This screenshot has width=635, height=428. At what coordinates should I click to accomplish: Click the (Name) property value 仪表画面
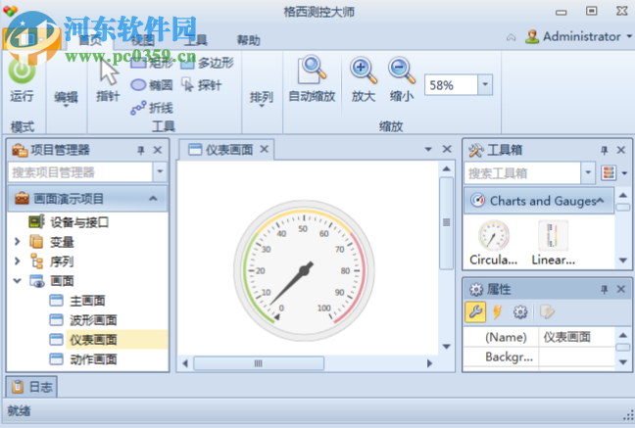tap(576, 337)
